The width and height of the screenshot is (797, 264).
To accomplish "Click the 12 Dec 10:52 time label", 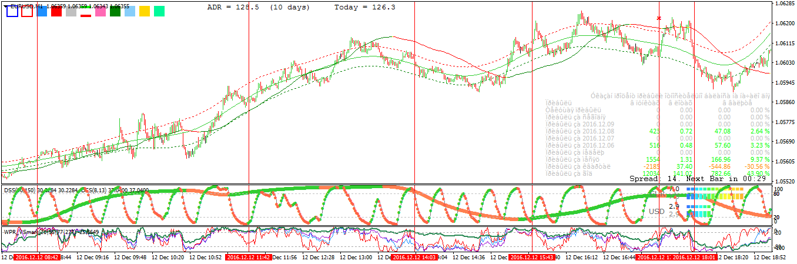I will (x=206, y=258).
